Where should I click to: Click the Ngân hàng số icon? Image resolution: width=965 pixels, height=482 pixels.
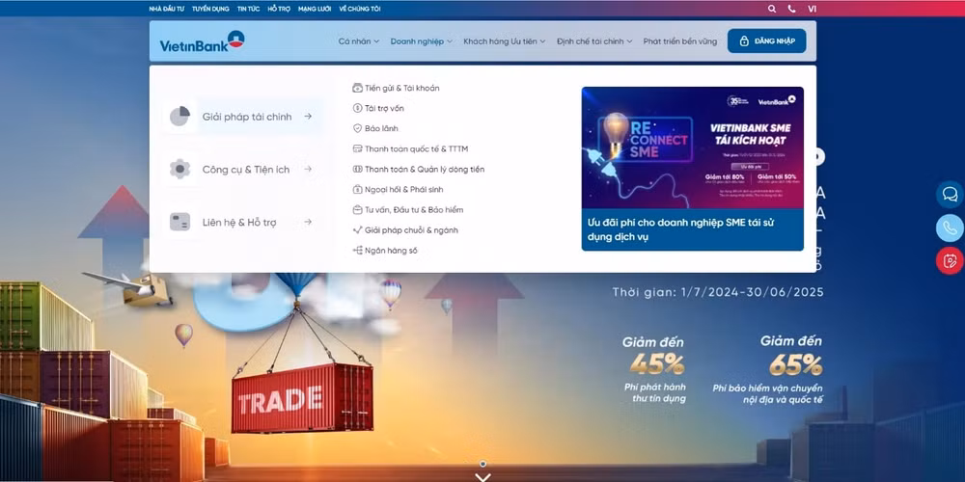[x=357, y=251]
